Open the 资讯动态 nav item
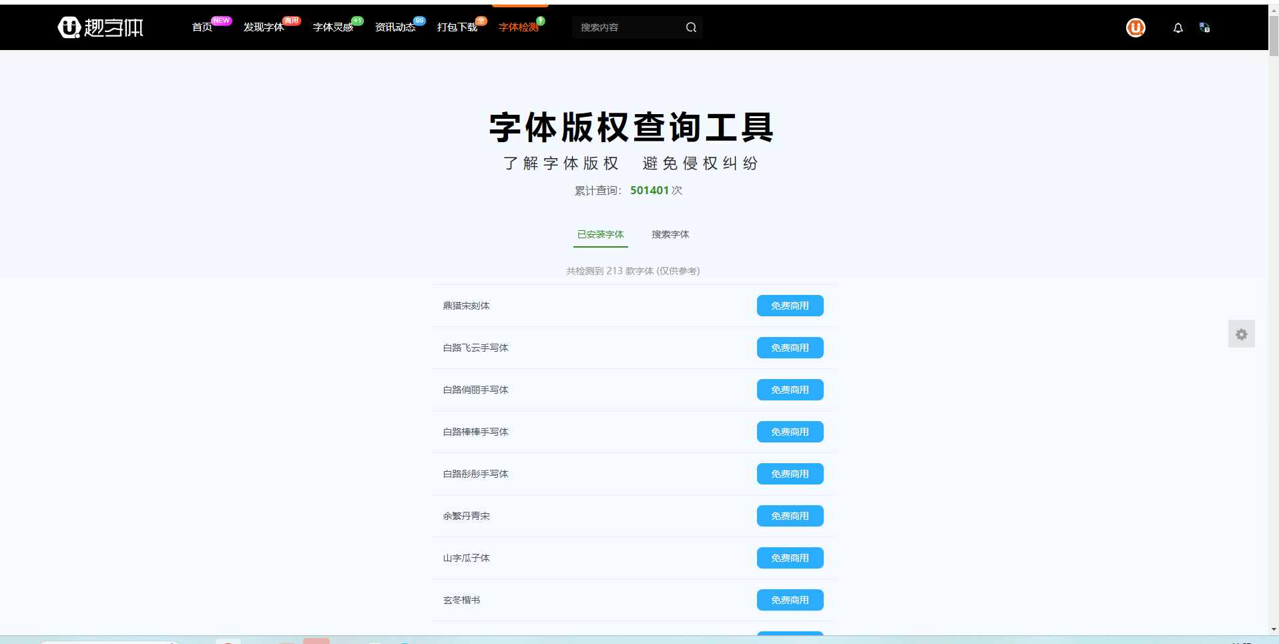1279x644 pixels. pyautogui.click(x=395, y=27)
